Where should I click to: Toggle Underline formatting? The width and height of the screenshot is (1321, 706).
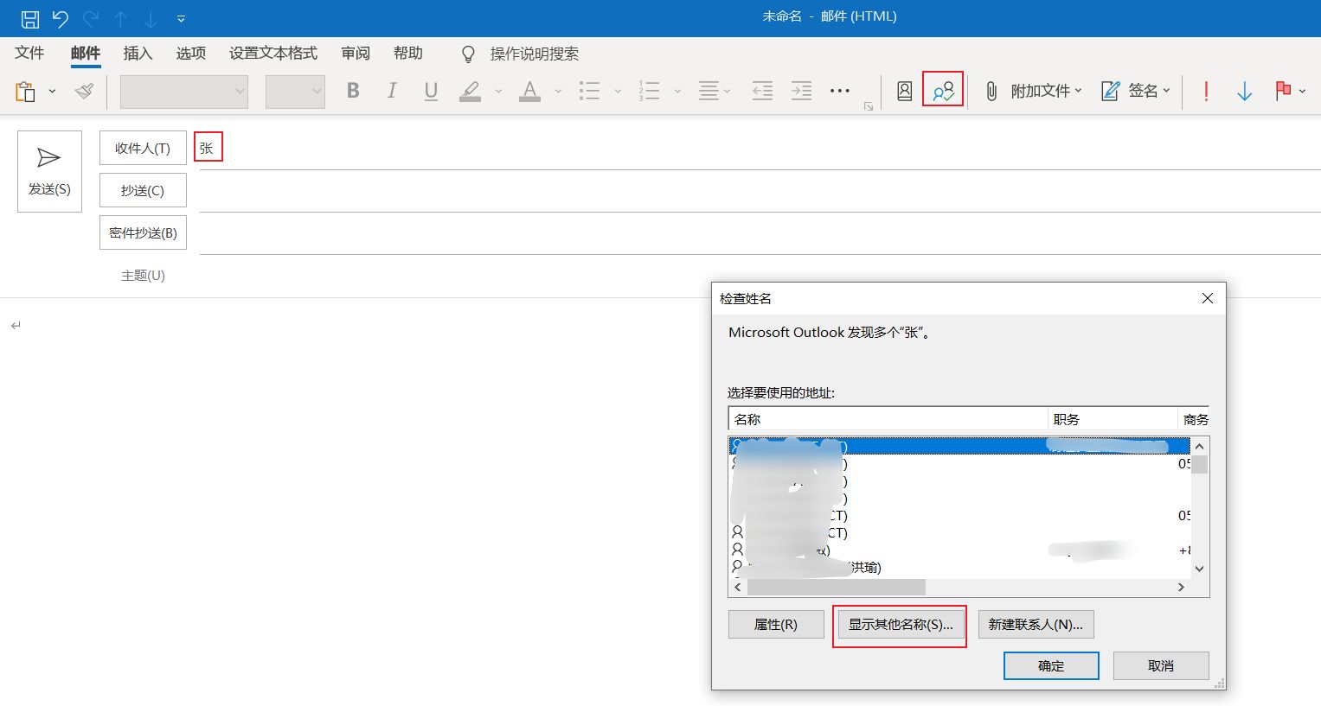(431, 91)
